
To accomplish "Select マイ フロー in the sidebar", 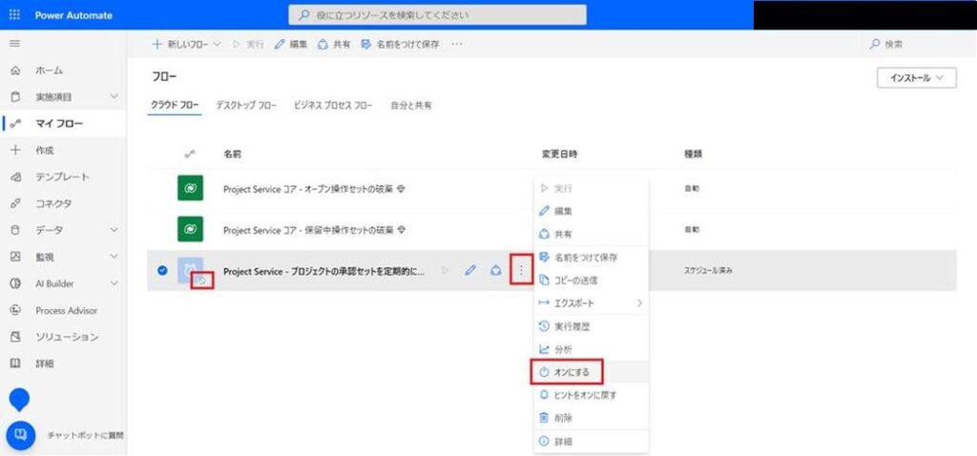I will 59,123.
